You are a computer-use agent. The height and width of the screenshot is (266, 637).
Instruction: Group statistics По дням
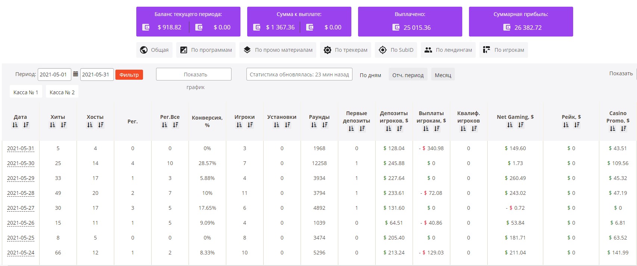tap(370, 75)
